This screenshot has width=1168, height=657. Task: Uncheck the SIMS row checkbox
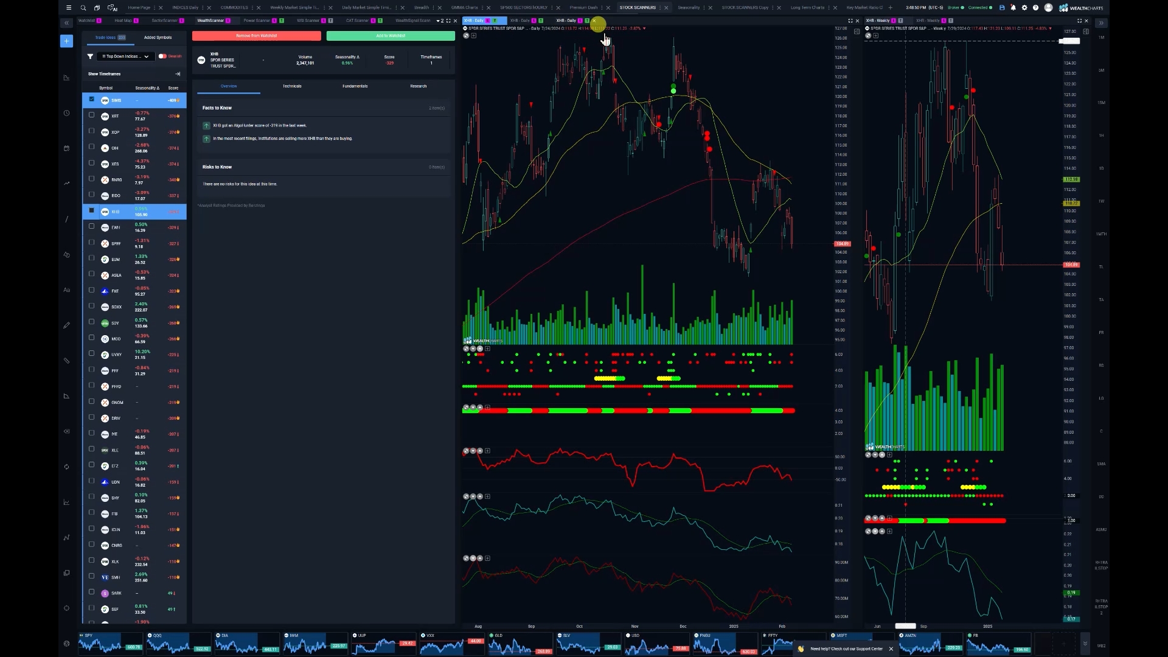click(92, 99)
